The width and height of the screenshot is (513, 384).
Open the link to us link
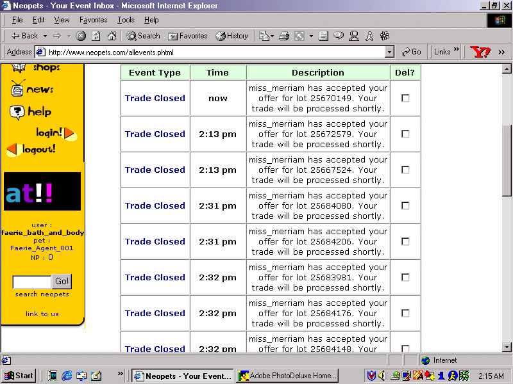tap(42, 314)
